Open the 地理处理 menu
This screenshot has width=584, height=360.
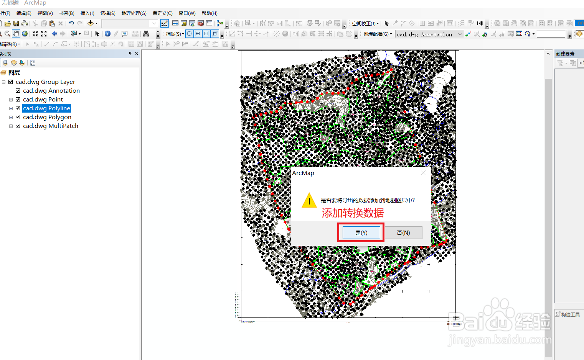tap(134, 13)
